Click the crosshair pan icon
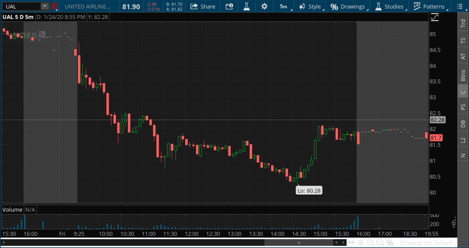Screen dimensions: 469x248 click(361, 243)
